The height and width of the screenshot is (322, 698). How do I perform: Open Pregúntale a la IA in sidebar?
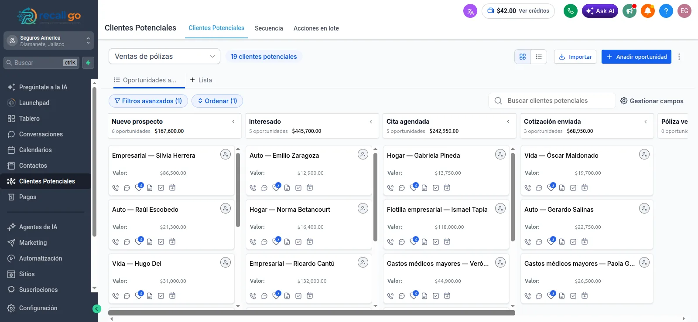click(x=43, y=87)
